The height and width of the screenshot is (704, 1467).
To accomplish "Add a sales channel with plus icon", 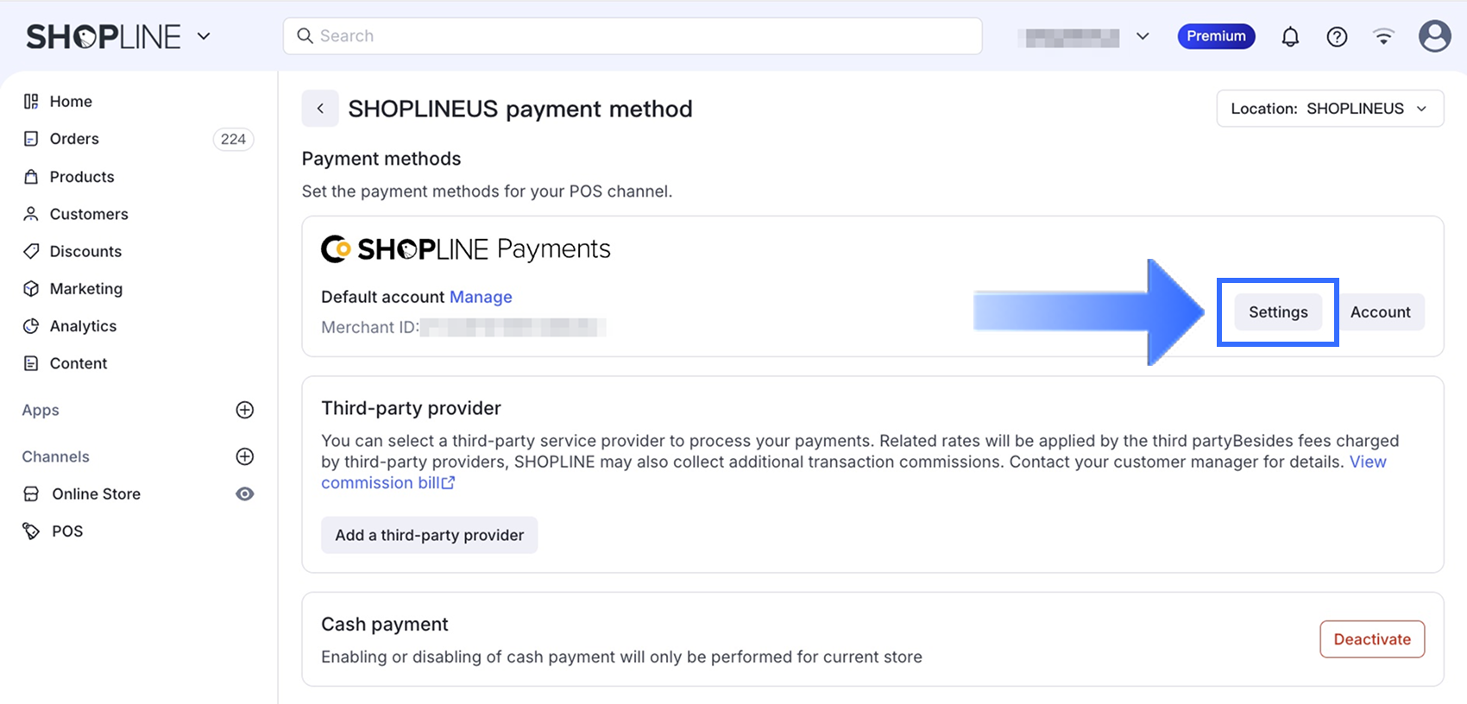I will click(245, 456).
